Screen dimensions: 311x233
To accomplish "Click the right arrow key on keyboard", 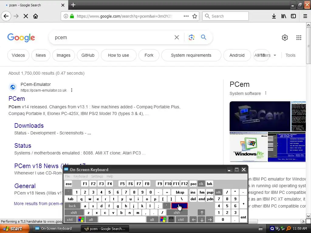I will click(210, 220).
